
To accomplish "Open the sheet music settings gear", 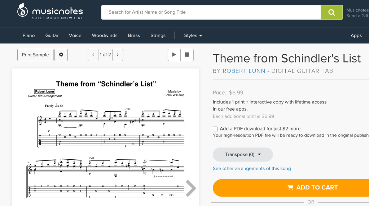I will 61,55.
